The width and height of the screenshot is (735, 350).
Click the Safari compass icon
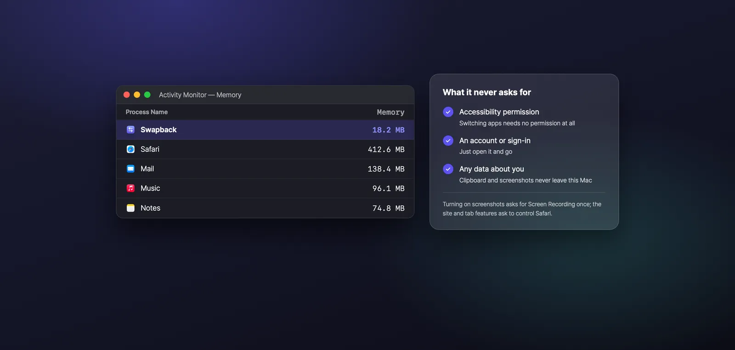coord(130,149)
